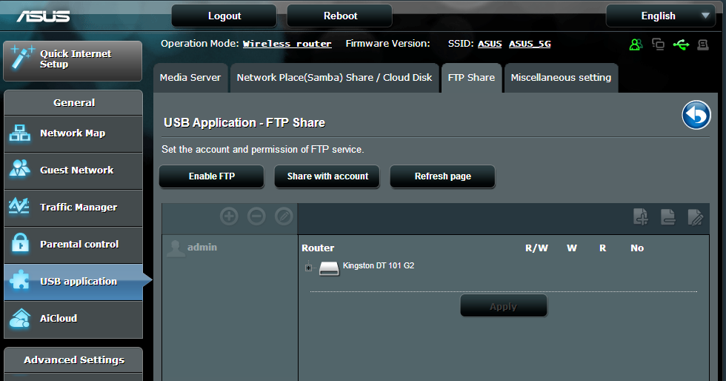Switch to Media Server tab
This screenshot has width=726, height=381.
(190, 78)
